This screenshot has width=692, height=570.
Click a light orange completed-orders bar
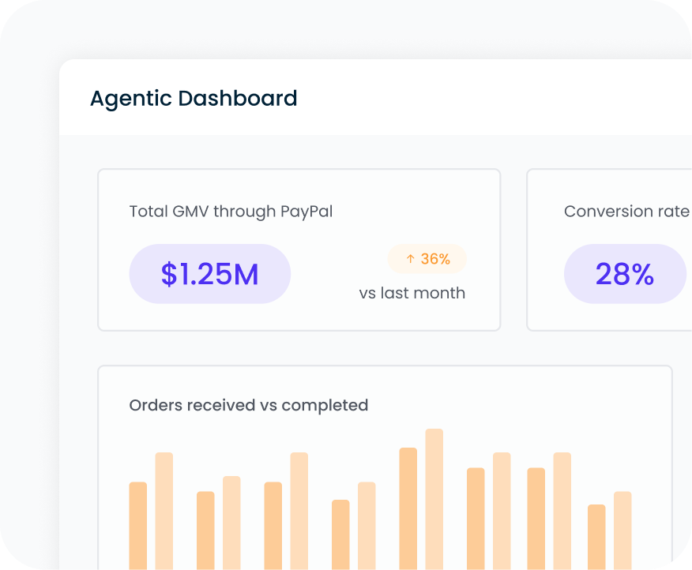[x=164, y=509]
